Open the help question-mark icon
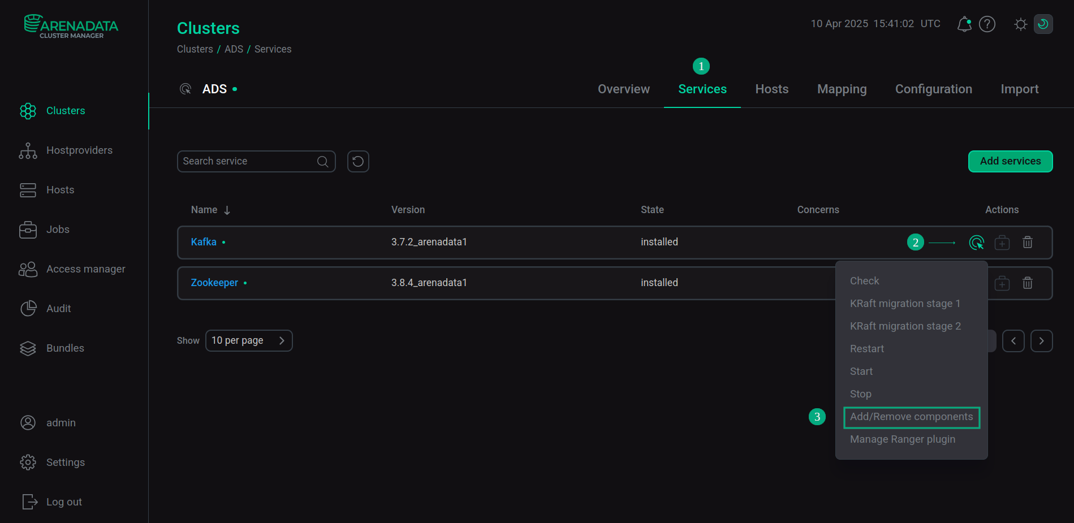The image size is (1074, 523). coord(987,24)
